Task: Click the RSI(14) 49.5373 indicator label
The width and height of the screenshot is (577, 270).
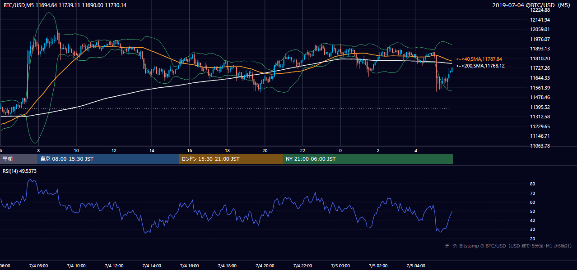Action: (20, 171)
